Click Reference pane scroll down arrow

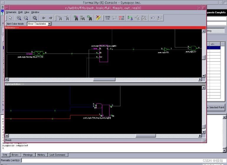[204, 76]
